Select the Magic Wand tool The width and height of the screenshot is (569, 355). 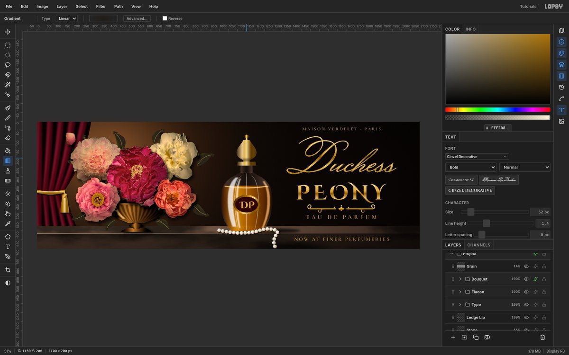8,85
